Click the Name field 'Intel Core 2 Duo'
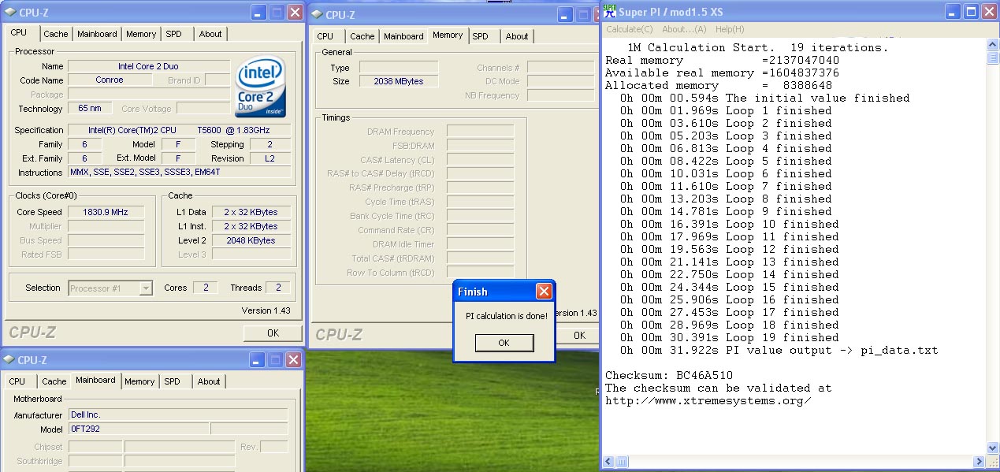The image size is (1000, 472). click(148, 66)
